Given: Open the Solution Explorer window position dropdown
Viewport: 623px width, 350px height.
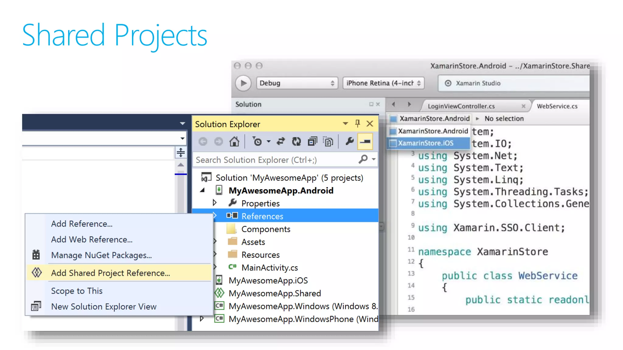Looking at the screenshot, I should coord(345,124).
